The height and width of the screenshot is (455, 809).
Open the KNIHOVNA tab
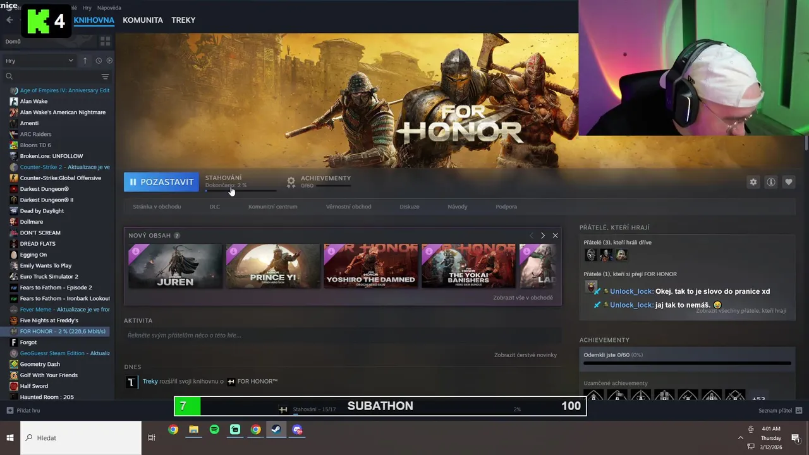click(x=94, y=20)
